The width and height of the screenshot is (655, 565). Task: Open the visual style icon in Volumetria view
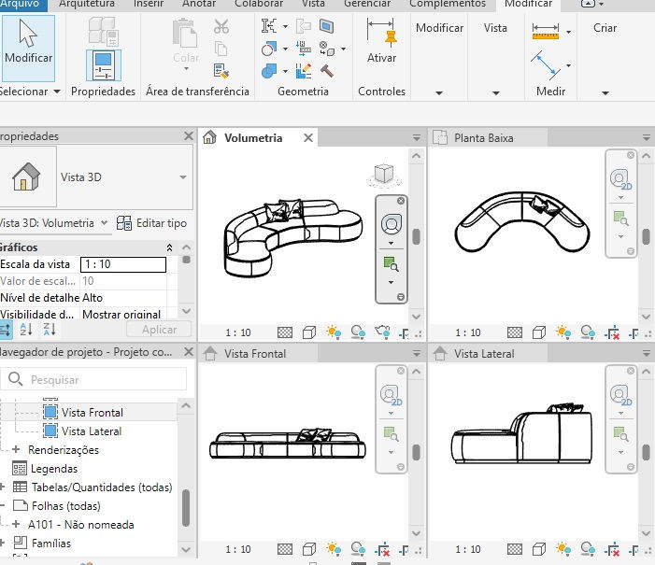coord(309,332)
